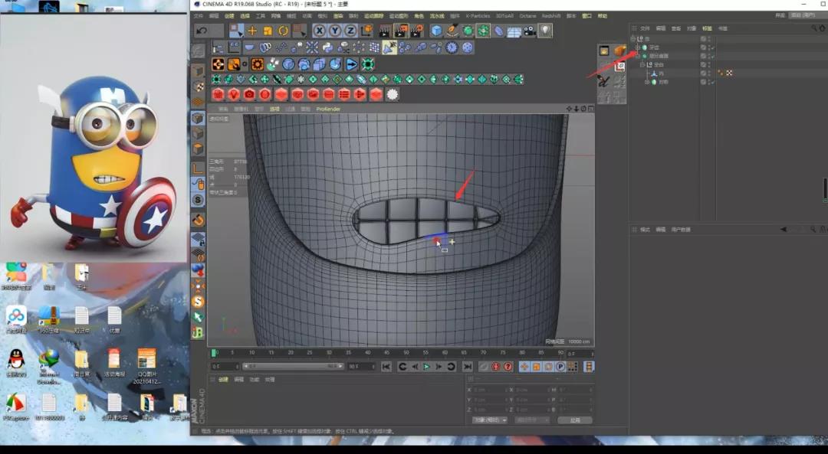Click the clock-faced plugin icon
The height and width of the screenshot is (454, 828).
[452, 47]
